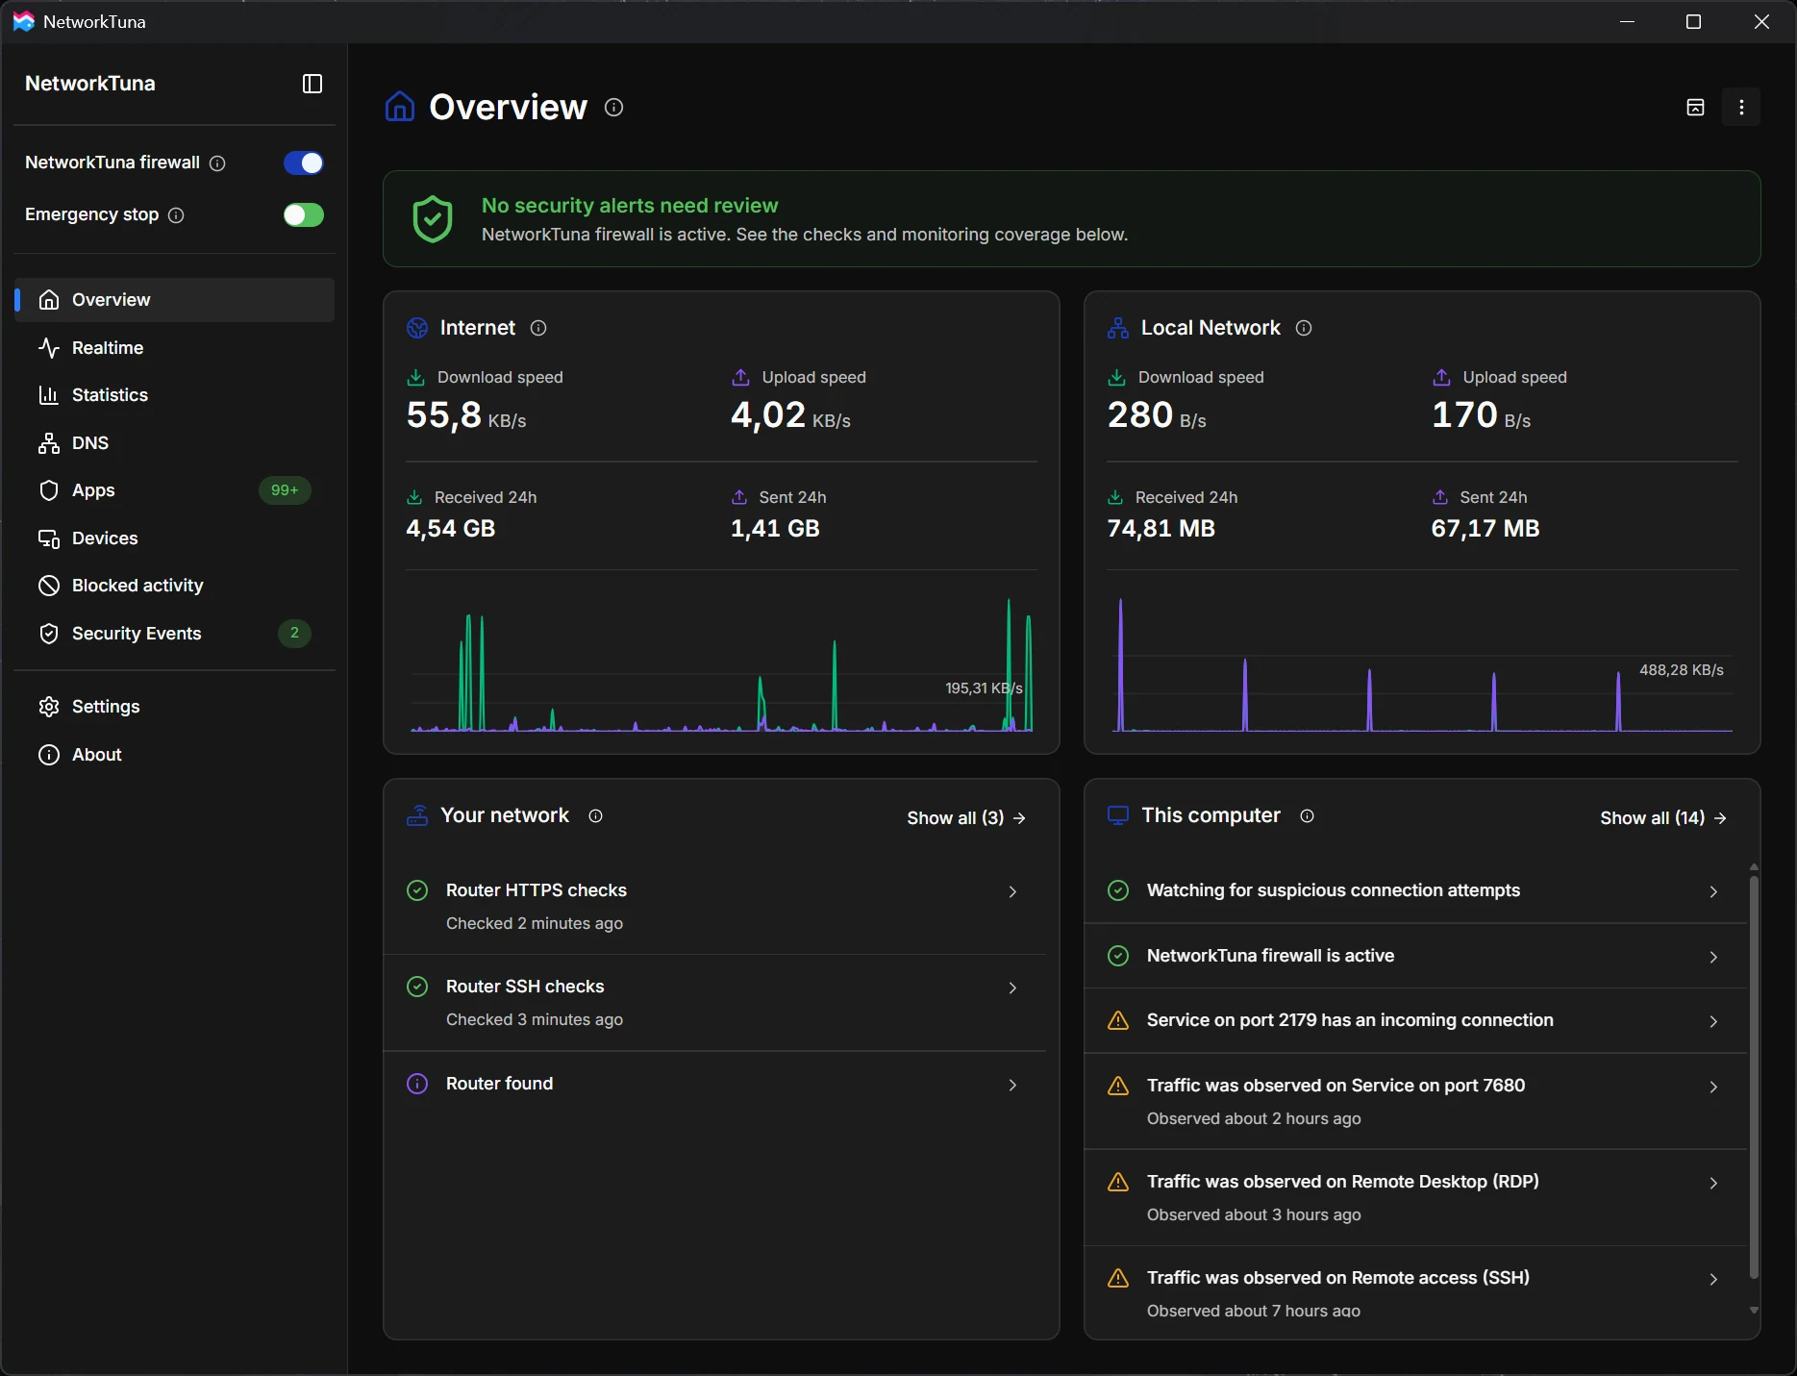Click the NetworkTuna firewall info icon
The width and height of the screenshot is (1797, 1376).
(217, 163)
